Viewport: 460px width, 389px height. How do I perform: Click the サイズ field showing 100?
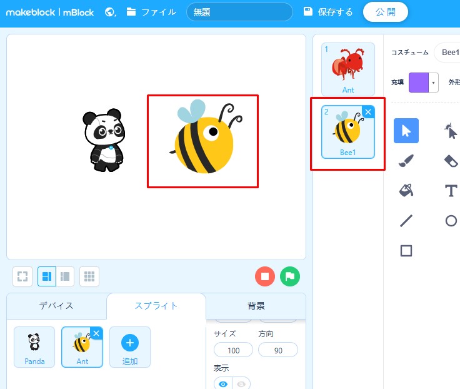(233, 350)
